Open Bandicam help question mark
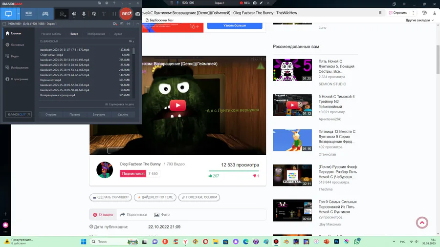This screenshot has width=440, height=247. click(x=114, y=3)
